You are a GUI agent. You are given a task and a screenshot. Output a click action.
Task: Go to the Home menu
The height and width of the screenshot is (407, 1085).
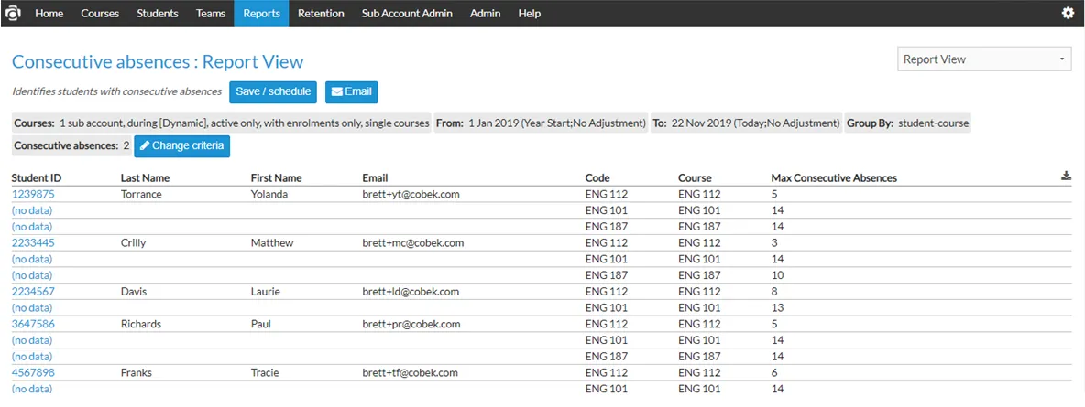click(x=49, y=13)
